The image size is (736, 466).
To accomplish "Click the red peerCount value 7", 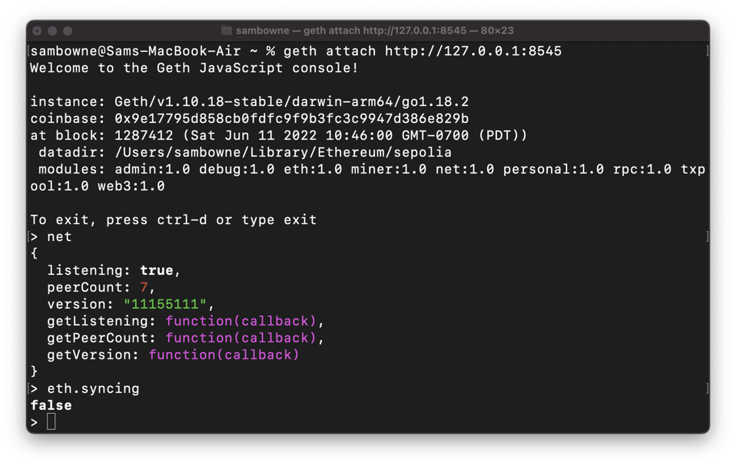I will (x=144, y=287).
